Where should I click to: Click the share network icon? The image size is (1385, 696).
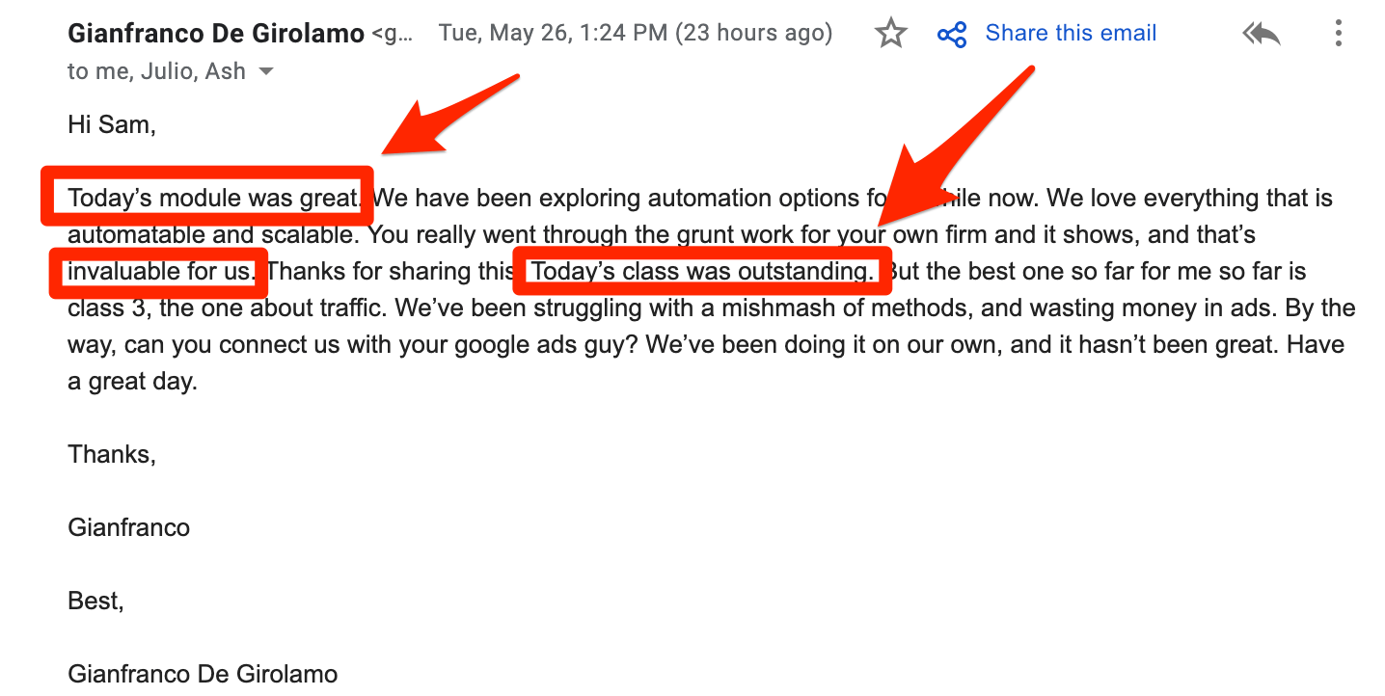click(952, 36)
